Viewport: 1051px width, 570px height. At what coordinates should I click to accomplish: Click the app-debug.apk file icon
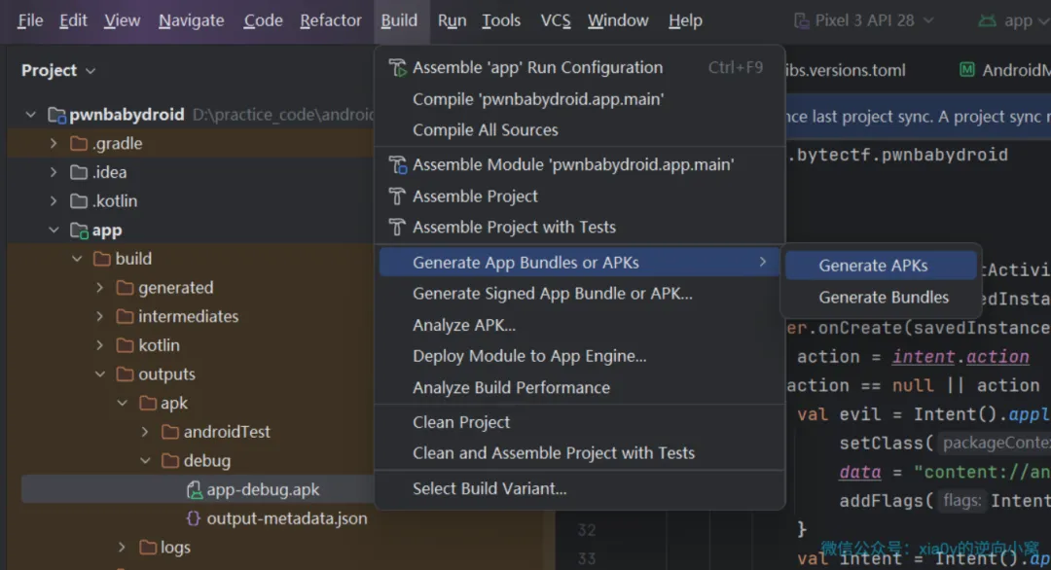193,490
